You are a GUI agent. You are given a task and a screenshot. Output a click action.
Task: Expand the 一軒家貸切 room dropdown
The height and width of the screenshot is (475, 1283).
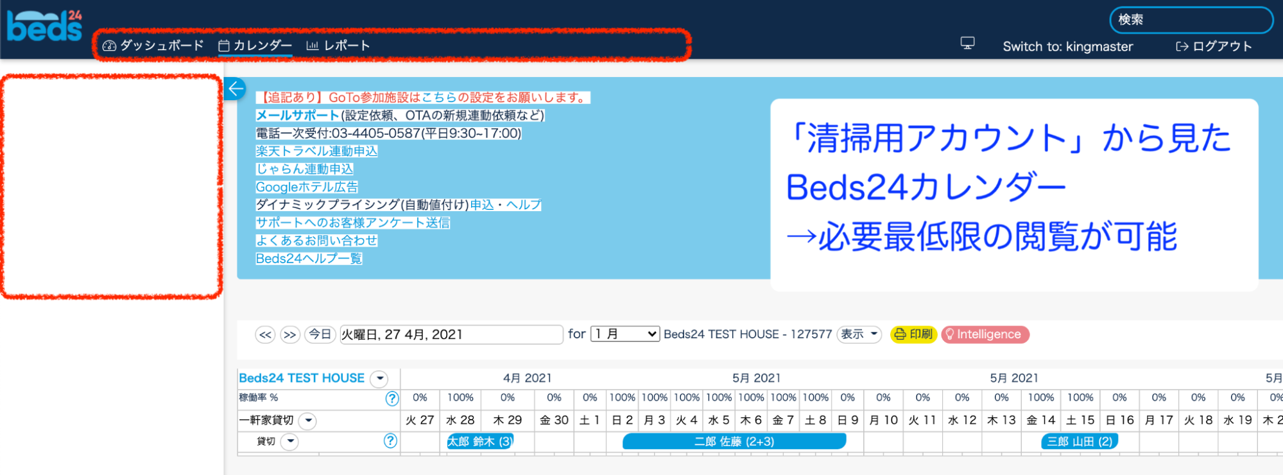[x=309, y=421]
